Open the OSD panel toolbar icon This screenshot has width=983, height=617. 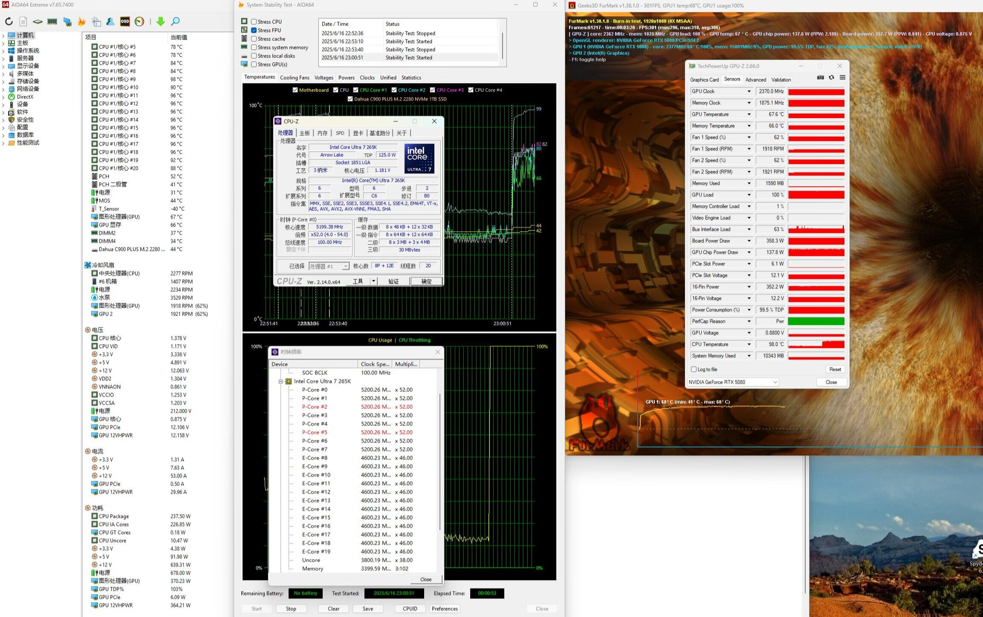point(125,21)
